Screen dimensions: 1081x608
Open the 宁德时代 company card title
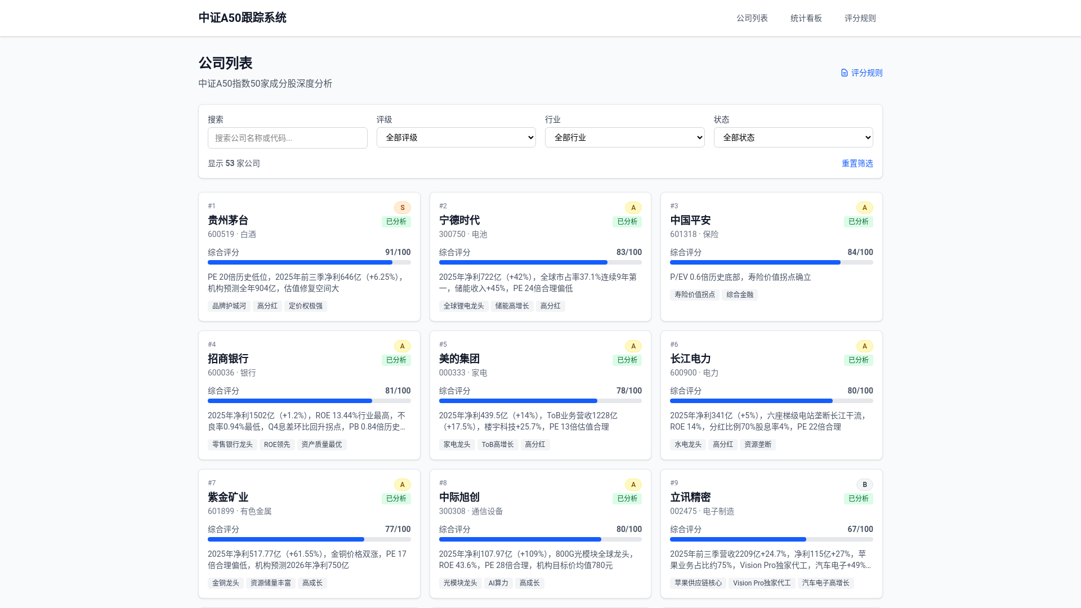(x=459, y=220)
